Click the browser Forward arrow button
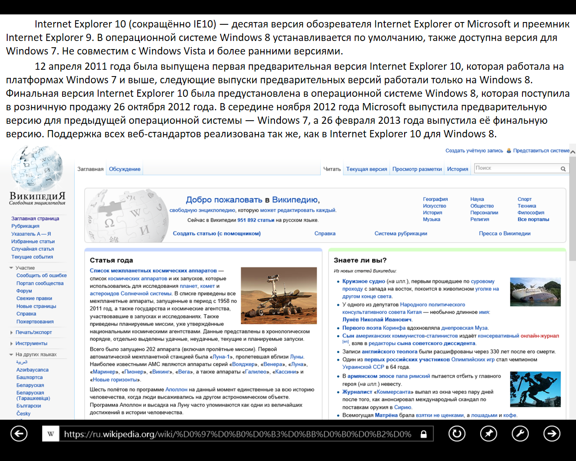576x461 pixels. [552, 434]
